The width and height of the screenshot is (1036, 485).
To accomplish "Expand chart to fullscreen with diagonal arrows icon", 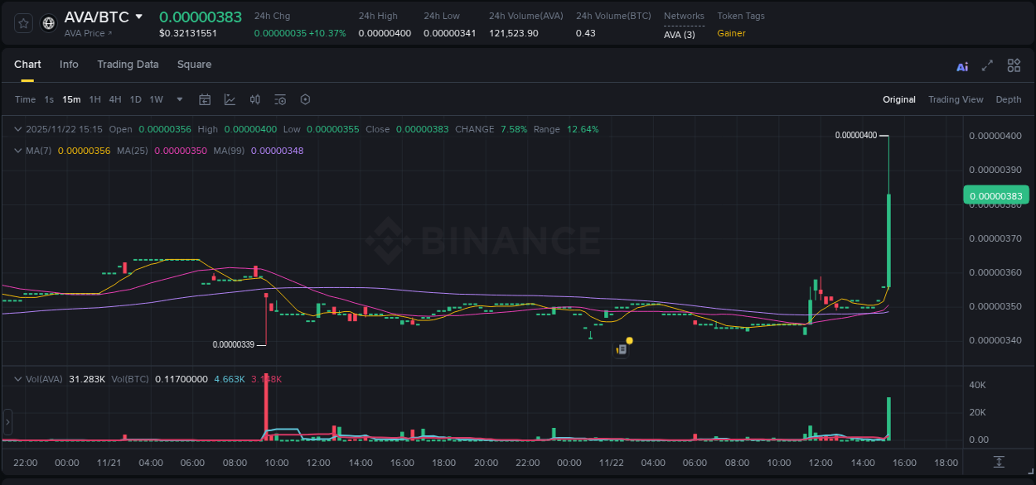I will click(x=987, y=65).
